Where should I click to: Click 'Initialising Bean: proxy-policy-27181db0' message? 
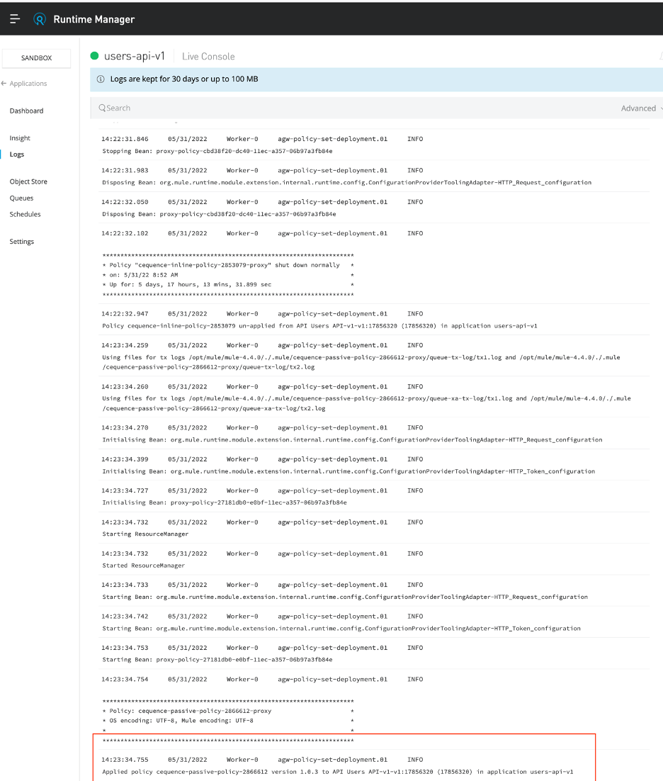[225, 503]
